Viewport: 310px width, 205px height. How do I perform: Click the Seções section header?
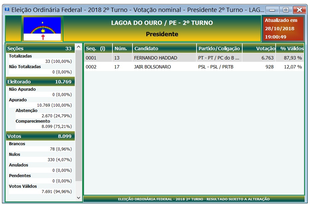point(40,49)
